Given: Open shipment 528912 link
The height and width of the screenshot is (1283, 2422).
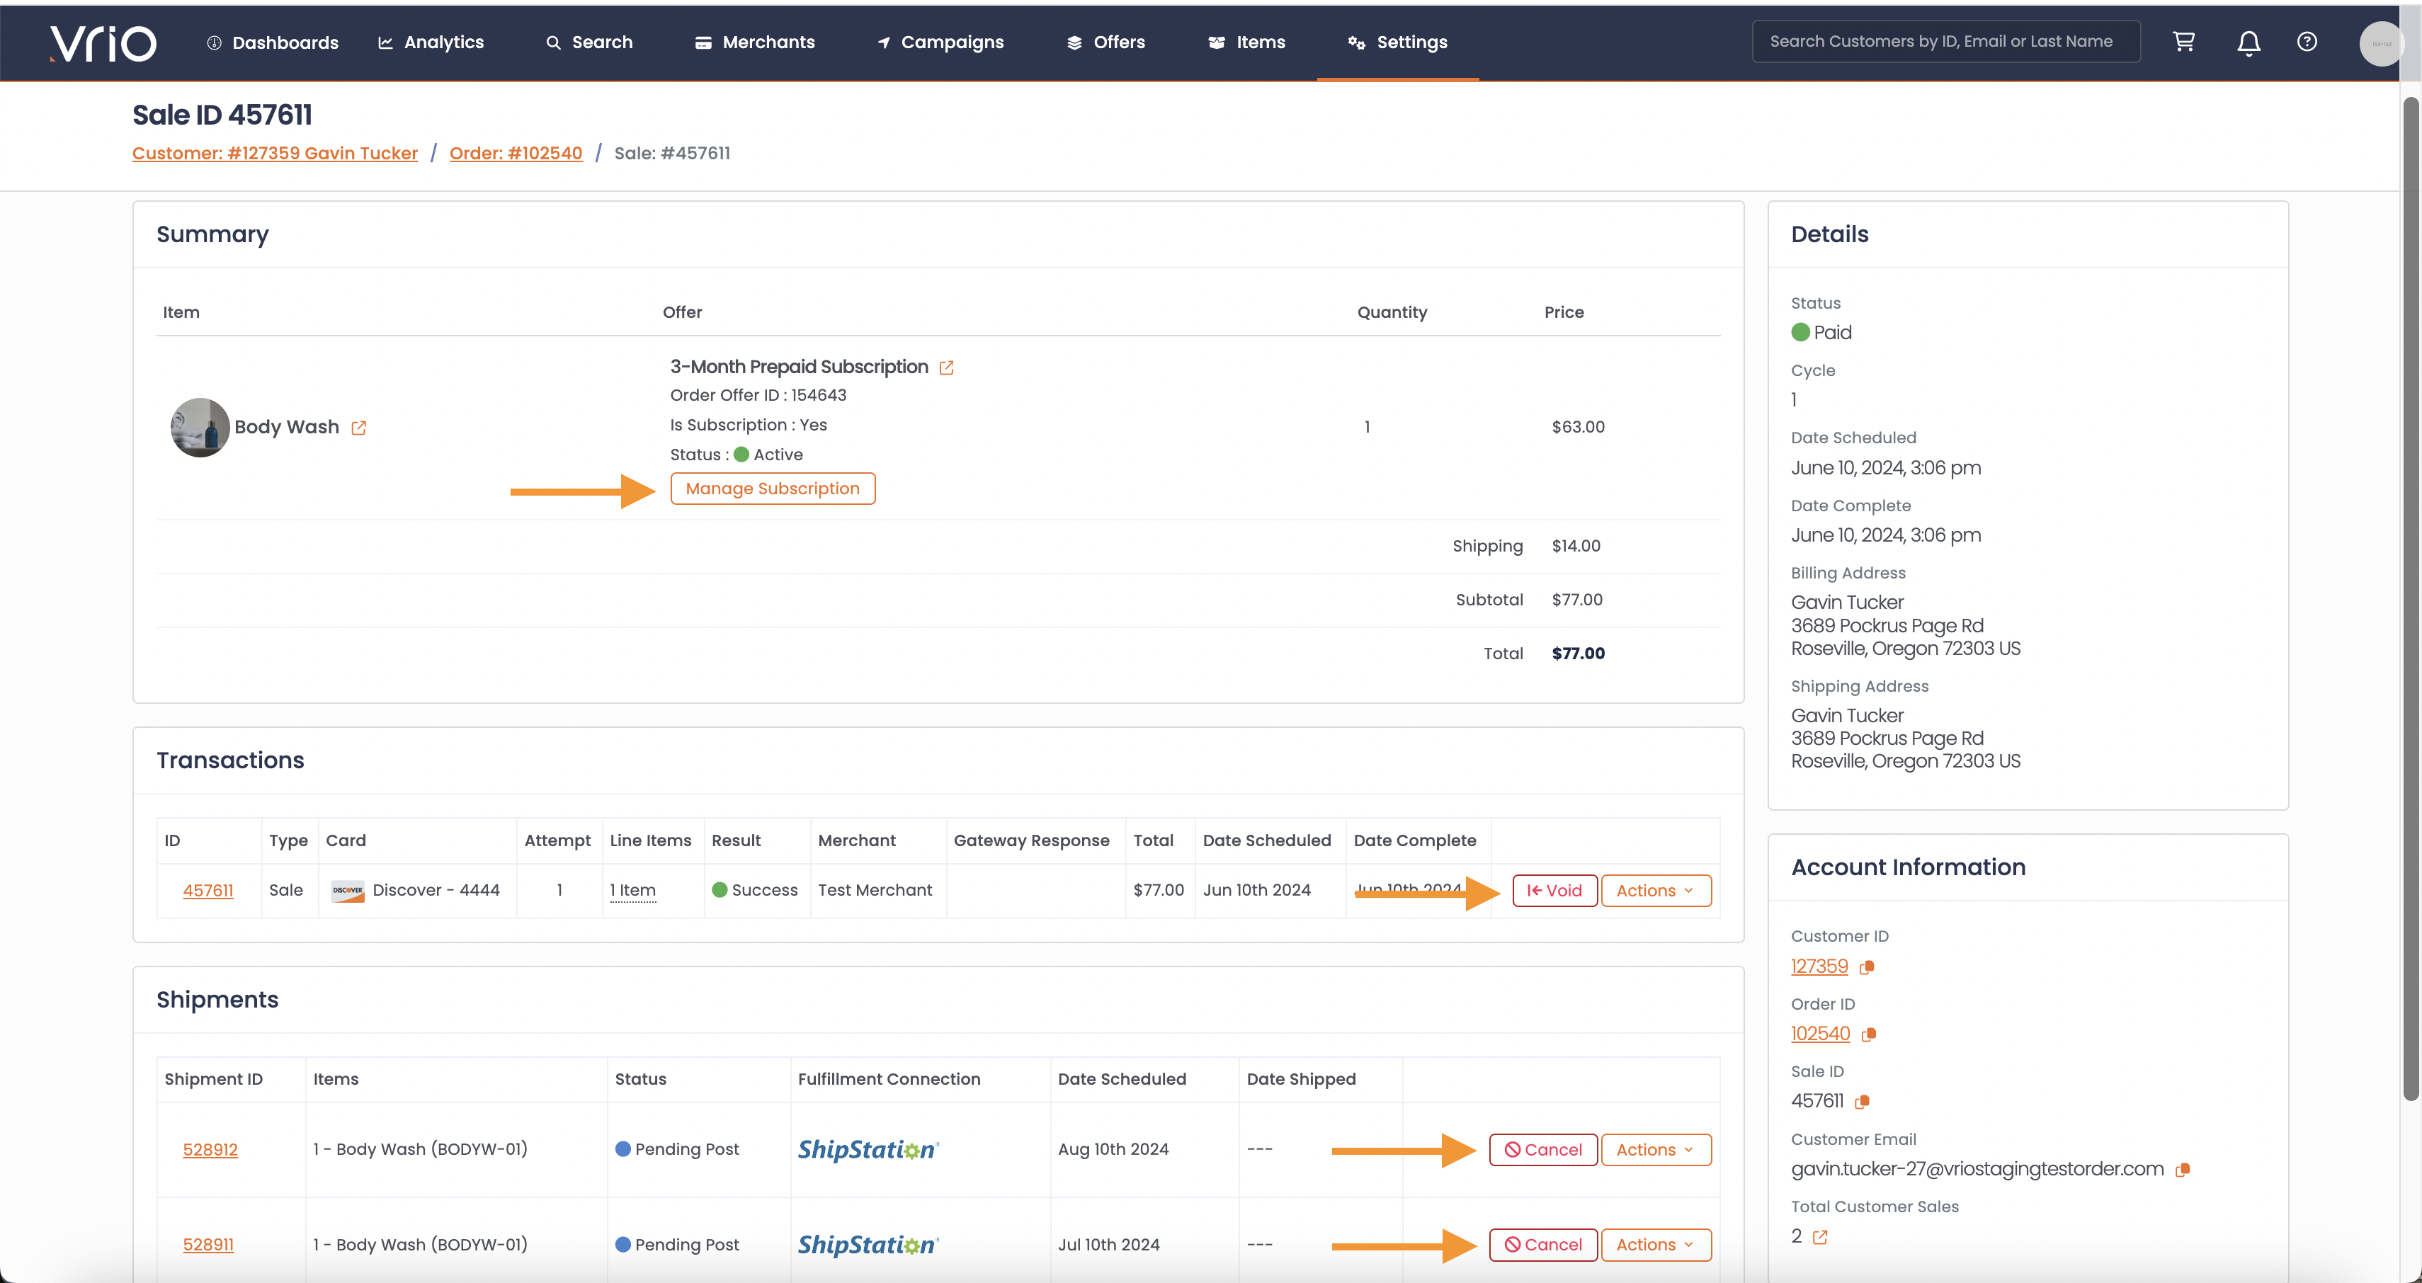Looking at the screenshot, I should [210, 1149].
